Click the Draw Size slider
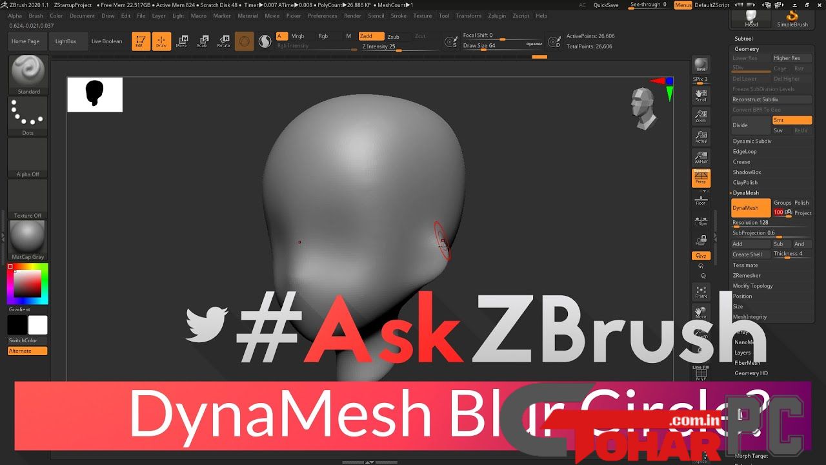This screenshot has width=826, height=465. (x=503, y=46)
